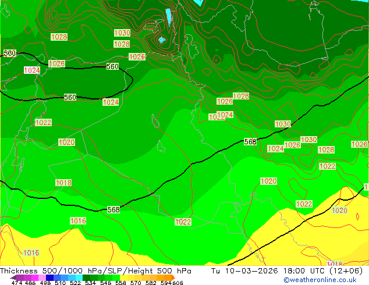Viewport: 369px width, 285px height.
Task: Click the 1026 label directly below 1030 and 1028
Action: [137, 56]
